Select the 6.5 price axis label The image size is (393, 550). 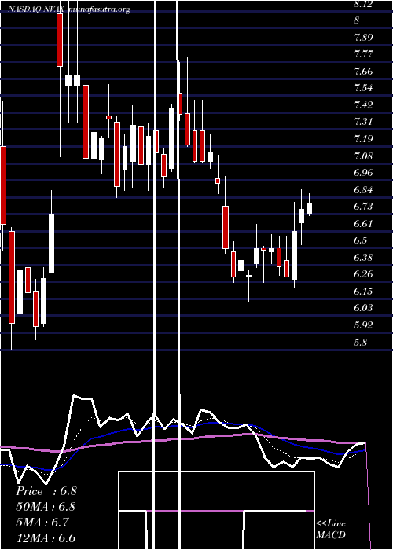(361, 240)
